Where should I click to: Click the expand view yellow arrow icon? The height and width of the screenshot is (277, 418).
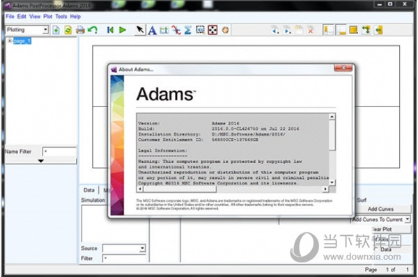coord(378,30)
